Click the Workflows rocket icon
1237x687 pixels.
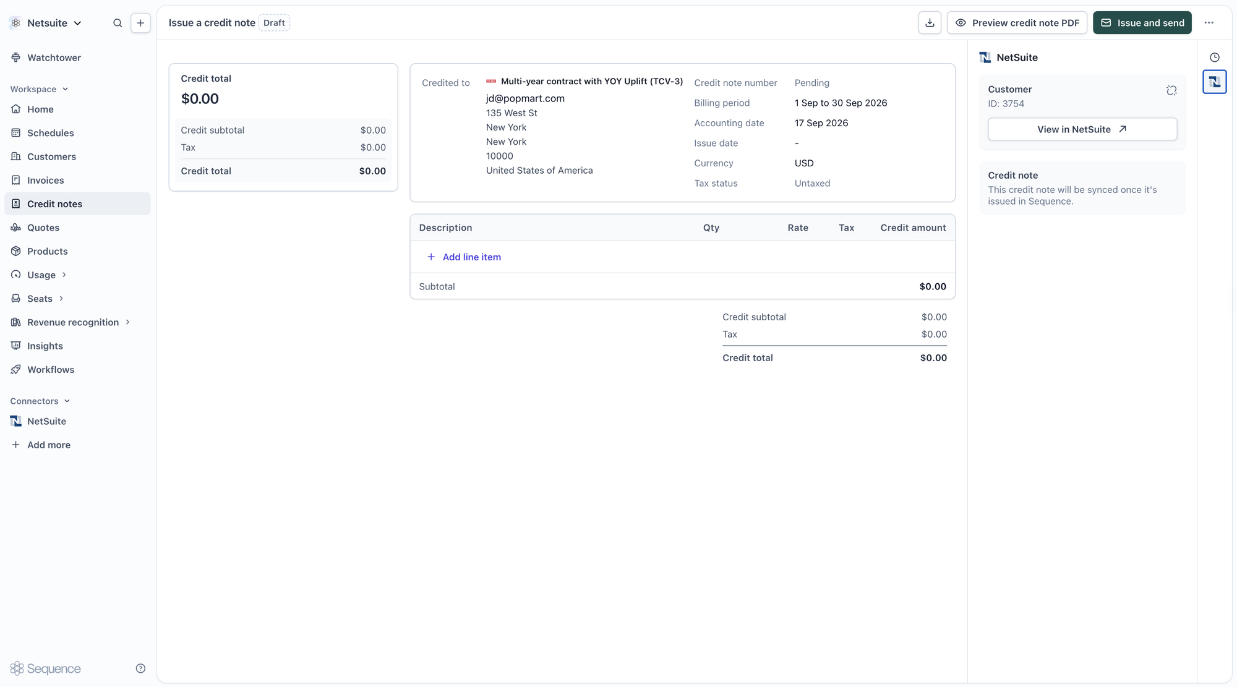coord(16,370)
